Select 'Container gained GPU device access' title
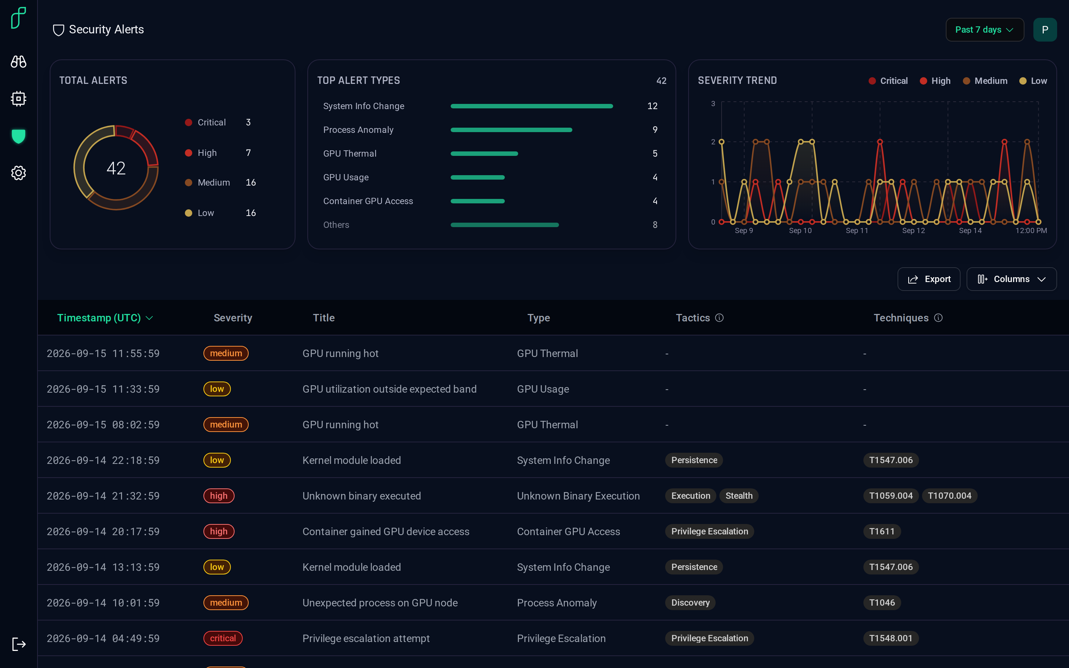Screen dimensions: 1069x668 [x=386, y=531]
